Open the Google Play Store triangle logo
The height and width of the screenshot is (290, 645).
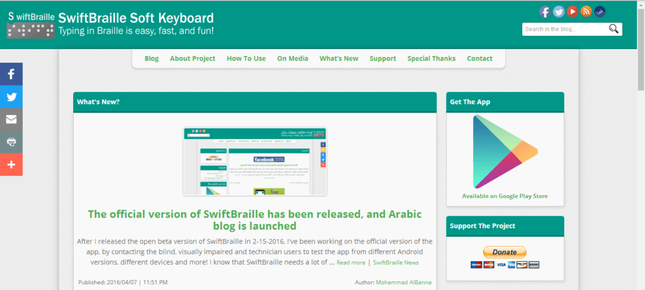click(x=505, y=152)
